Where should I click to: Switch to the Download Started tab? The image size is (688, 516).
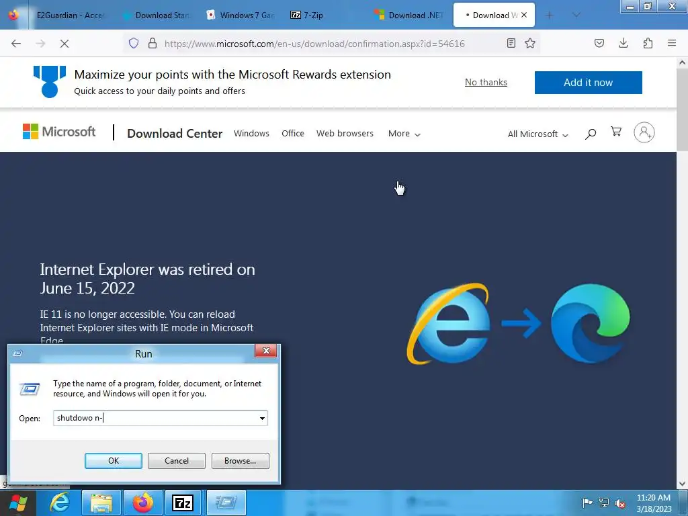[158, 15]
